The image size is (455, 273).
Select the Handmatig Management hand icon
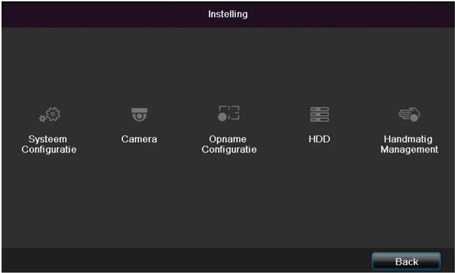[409, 114]
